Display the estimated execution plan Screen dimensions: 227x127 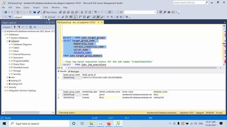click(67, 17)
